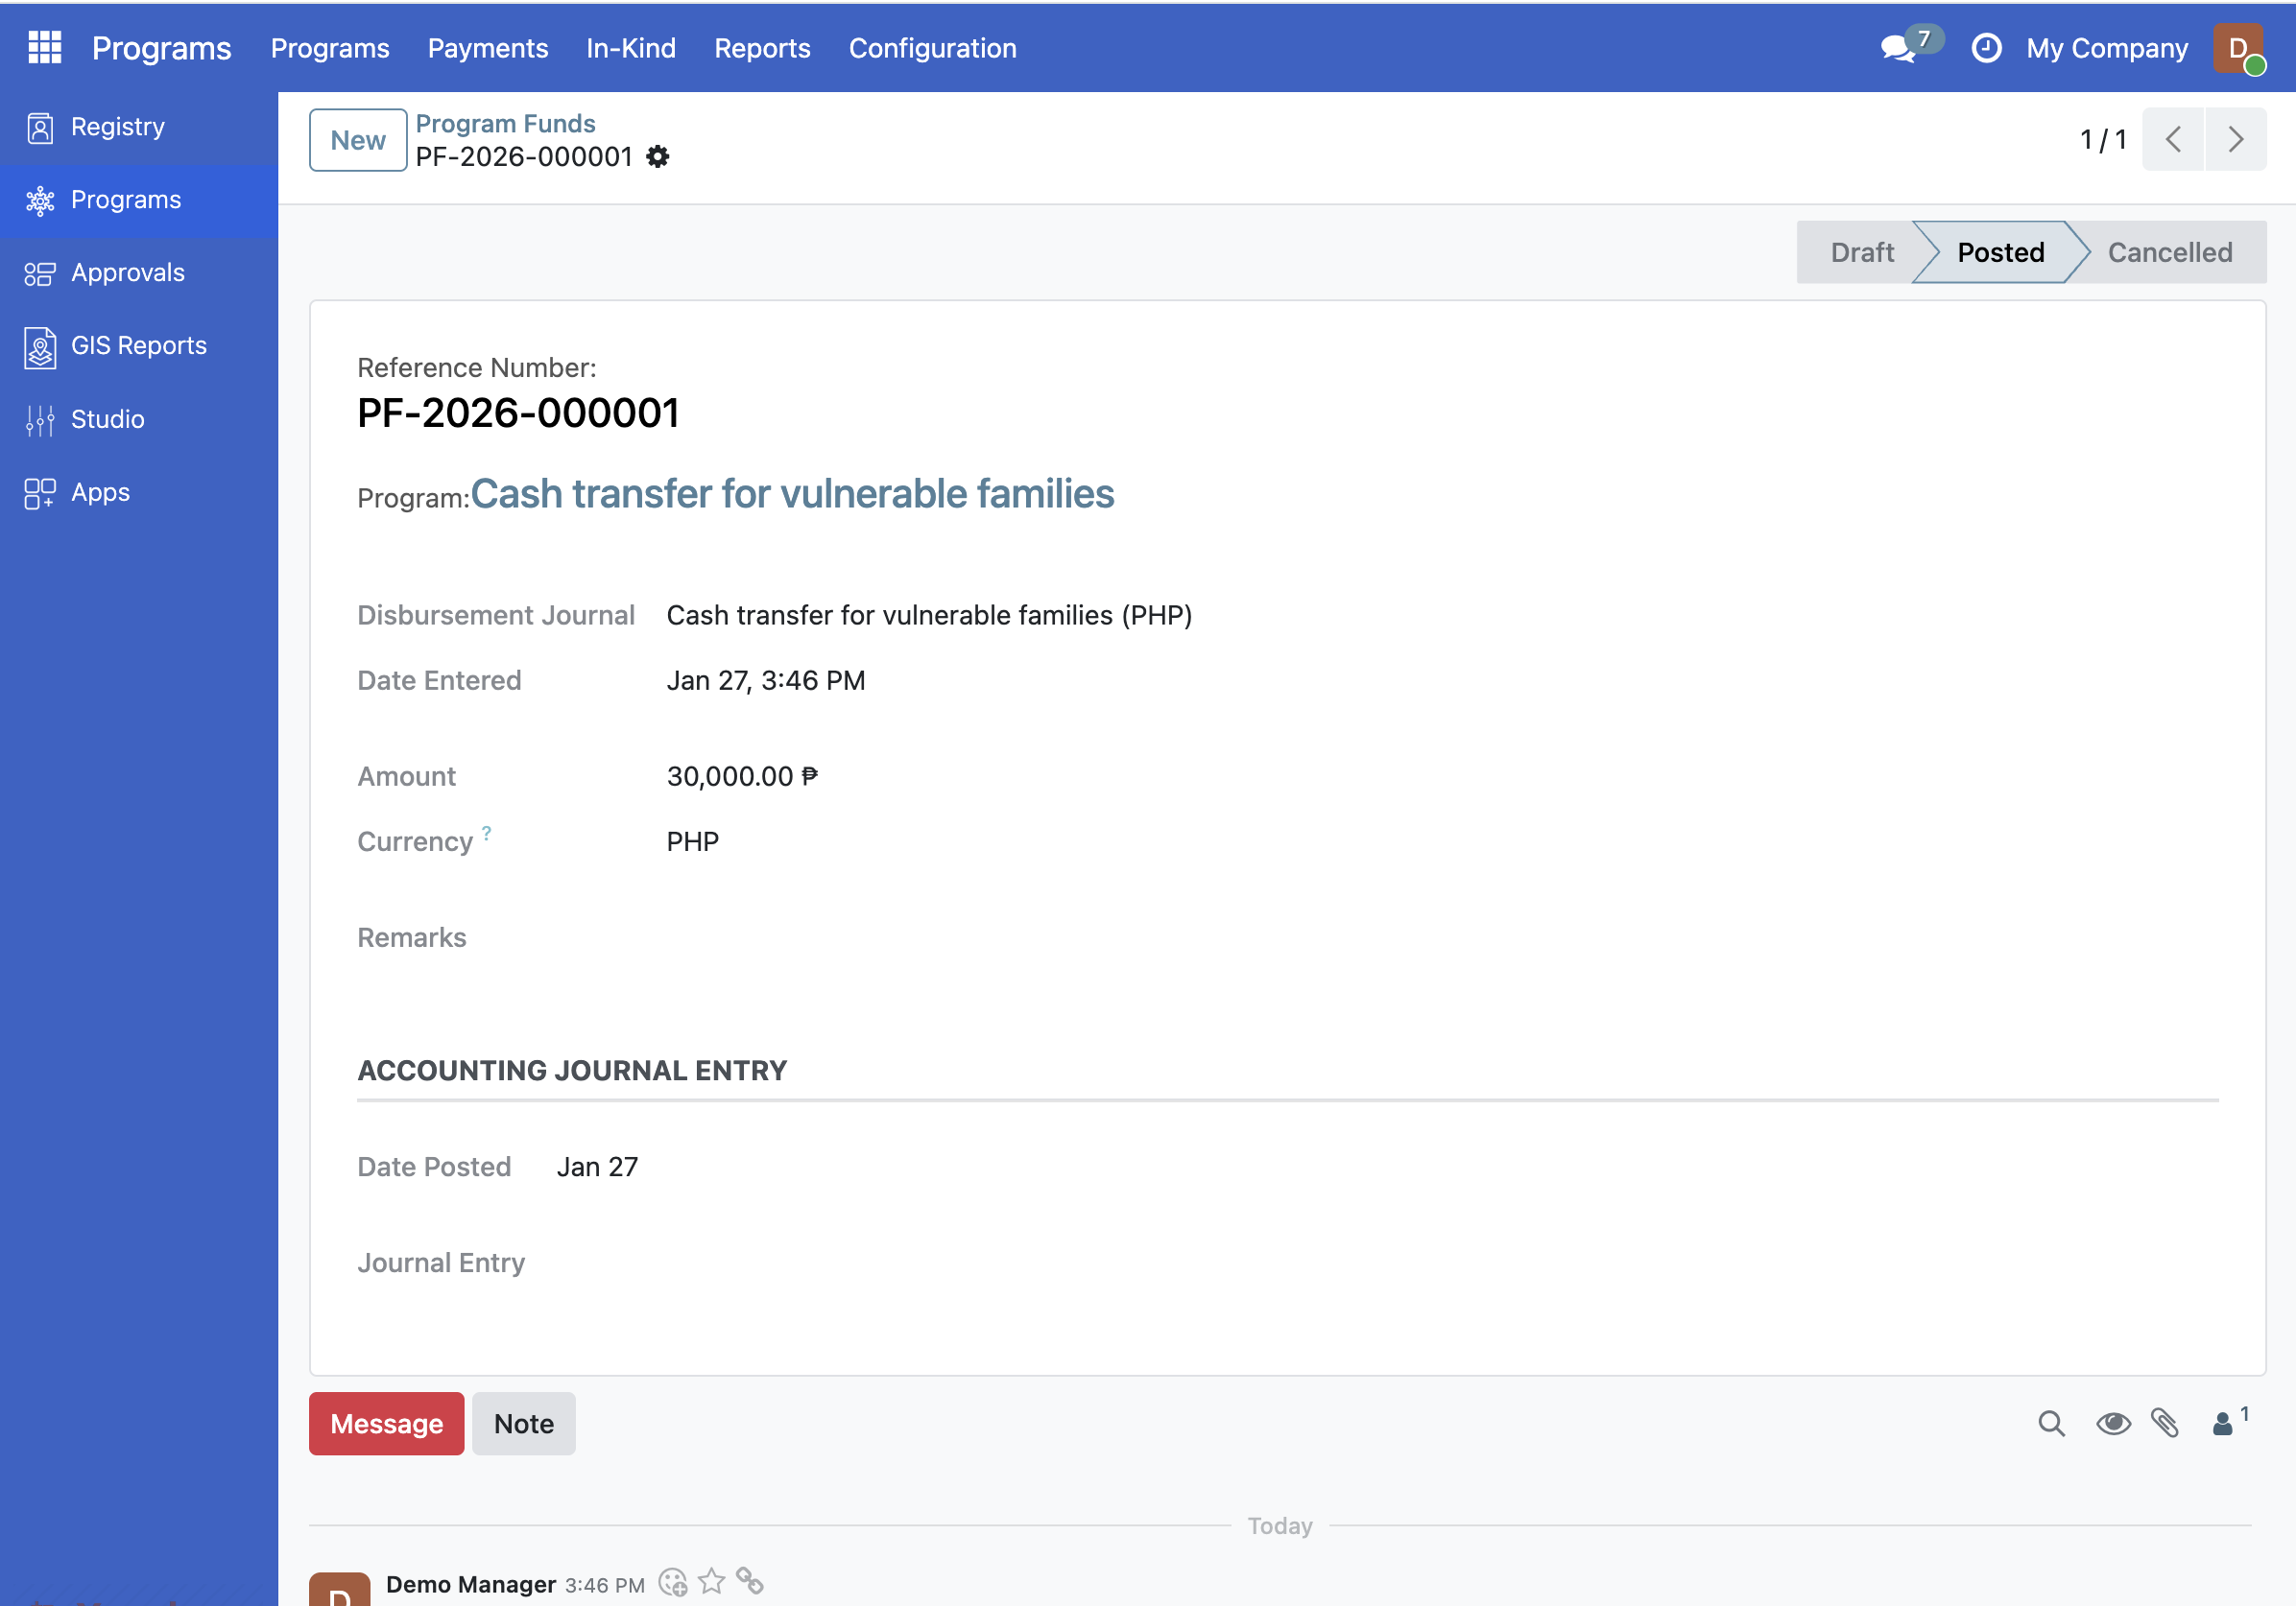The height and width of the screenshot is (1606, 2296).
Task: Open the conversations bubble with 7 notifications
Action: (1898, 48)
